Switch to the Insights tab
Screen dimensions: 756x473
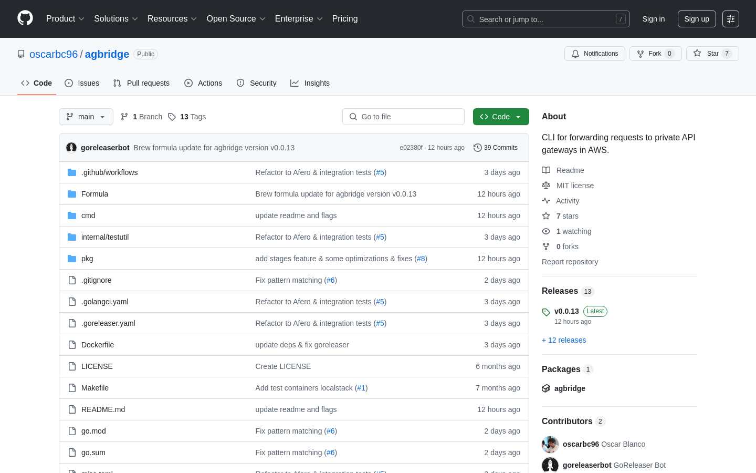[310, 83]
